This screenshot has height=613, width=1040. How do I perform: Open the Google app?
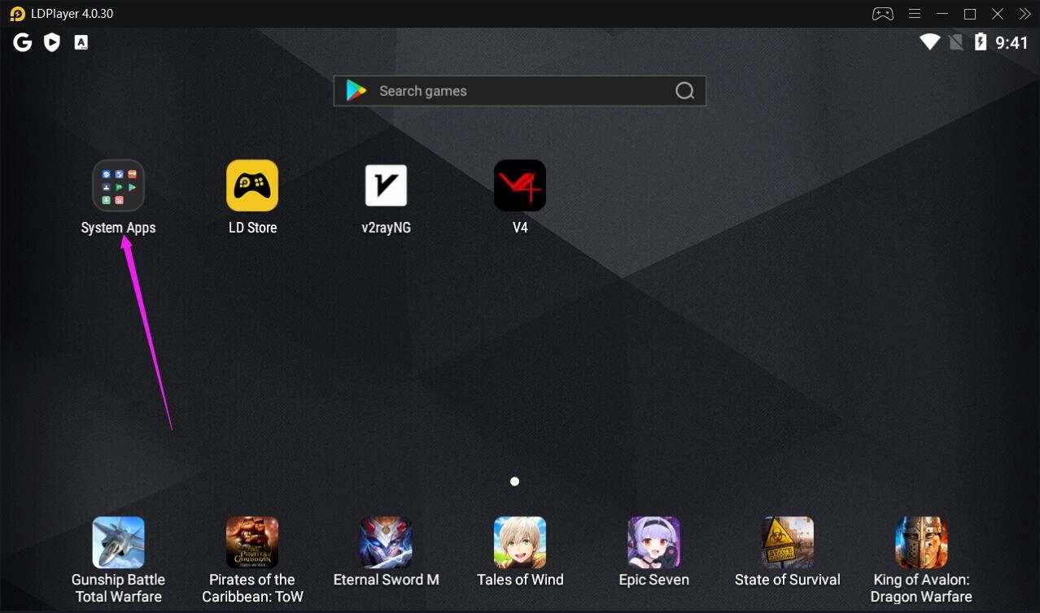(22, 41)
